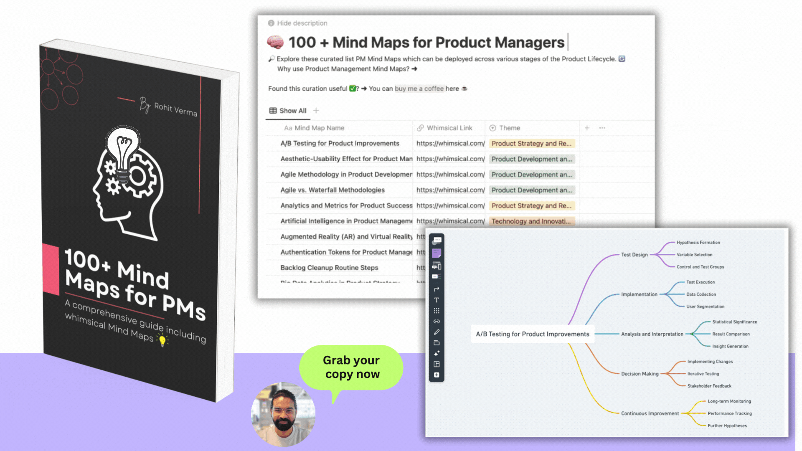The image size is (802, 451).
Task: Click the plus button at the toolbar bottom
Action: coord(437,375)
